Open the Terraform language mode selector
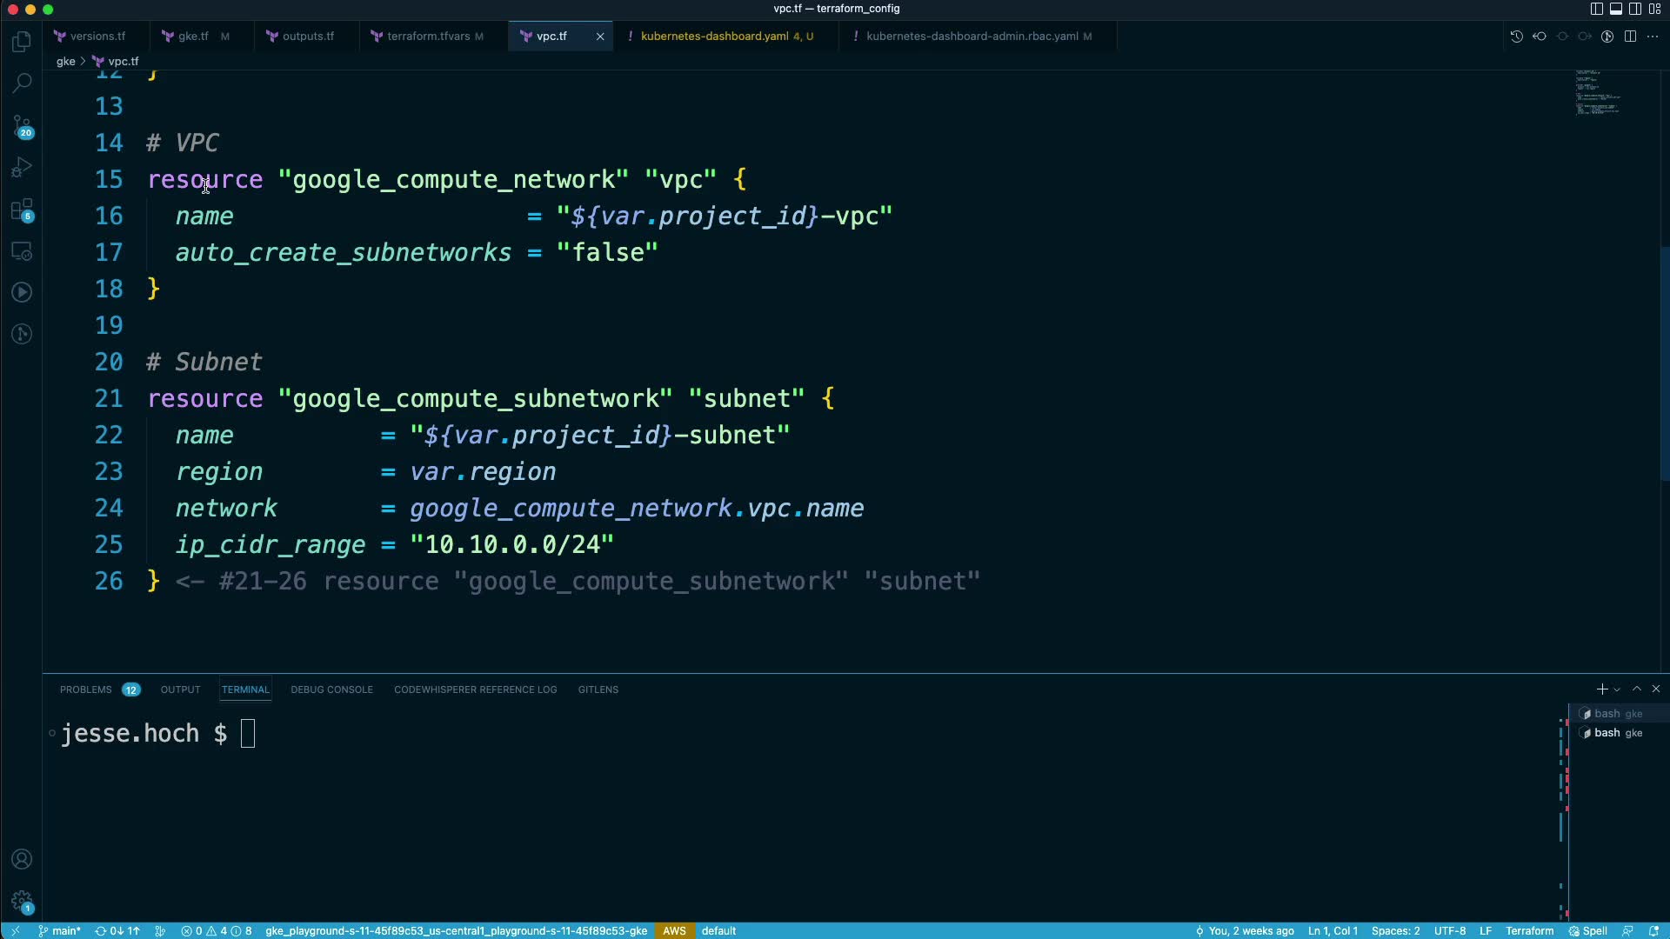This screenshot has height=939, width=1670. point(1529,930)
